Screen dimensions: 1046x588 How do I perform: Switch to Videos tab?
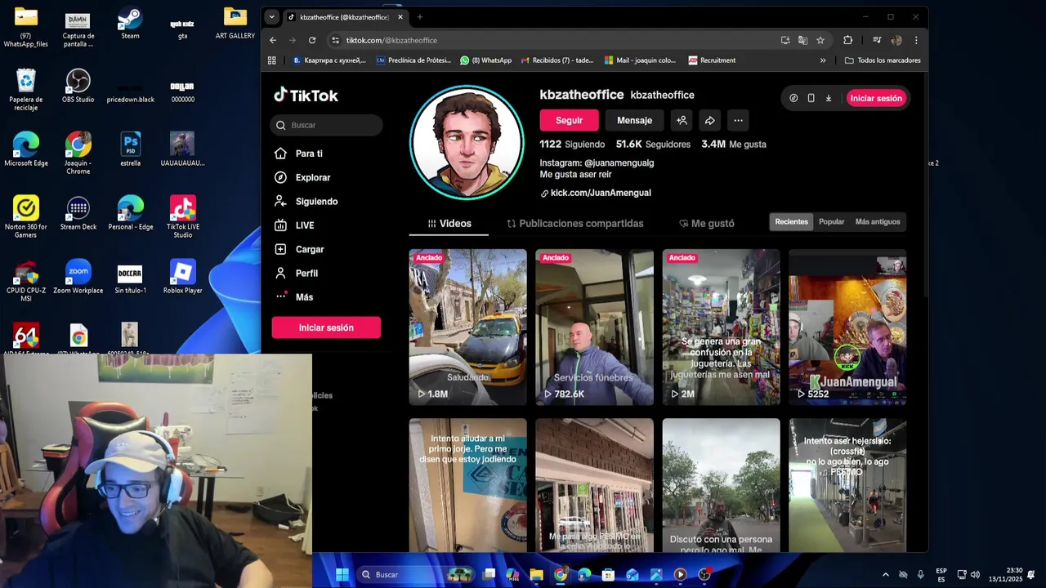[x=449, y=224]
